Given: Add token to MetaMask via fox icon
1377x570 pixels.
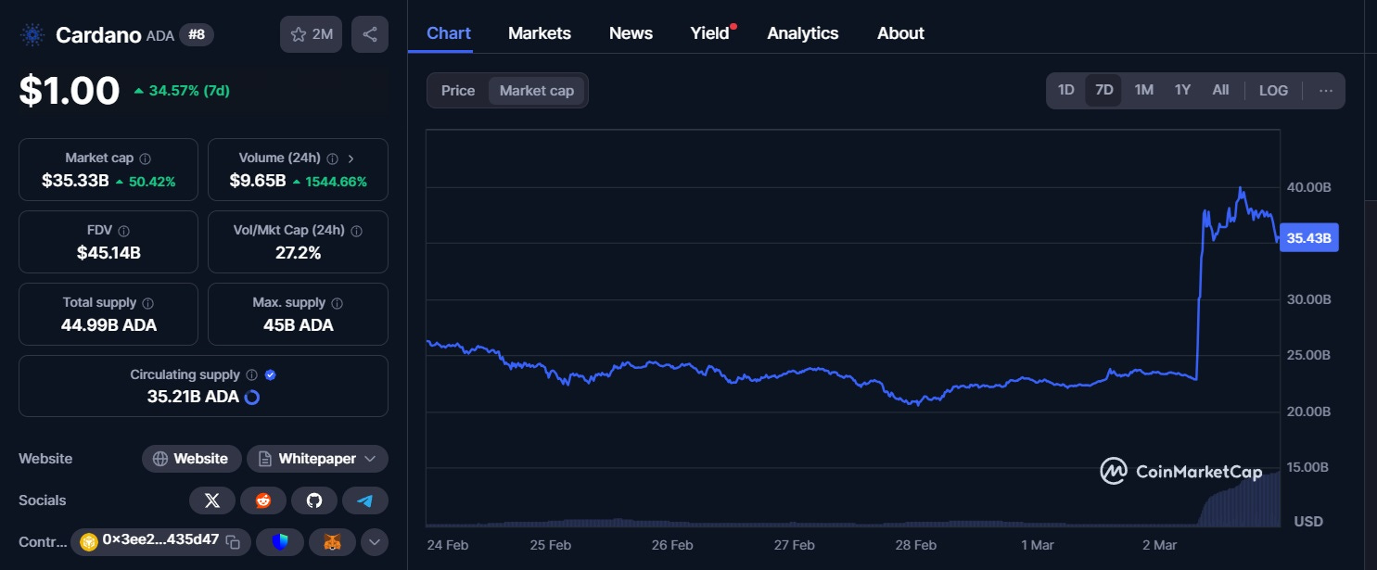Looking at the screenshot, I should pyautogui.click(x=331, y=542).
